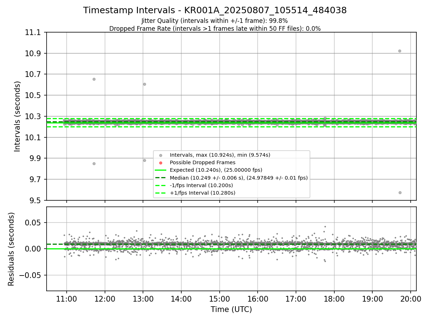Select legend entry 'Expected (10.240s), (25.00000 fps)'
Screen dimensions: 430x322
[216, 170]
